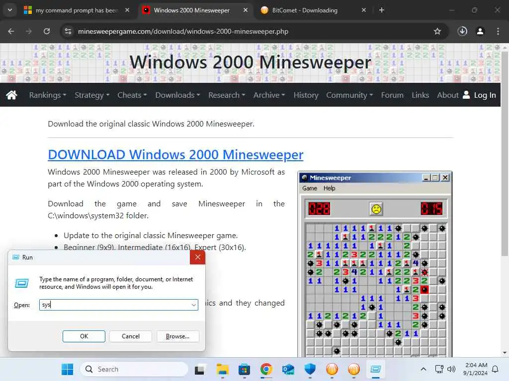Viewport: 509px width, 381px height.
Task: Click the site home icon
Action: point(12,95)
